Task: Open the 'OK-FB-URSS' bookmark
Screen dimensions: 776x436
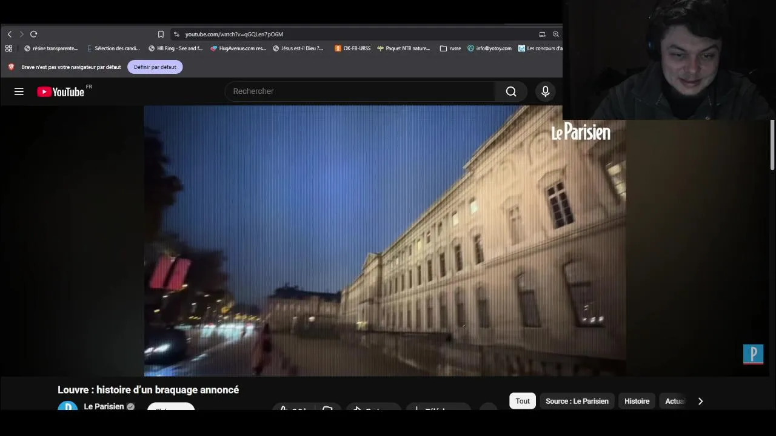Action: [x=352, y=48]
